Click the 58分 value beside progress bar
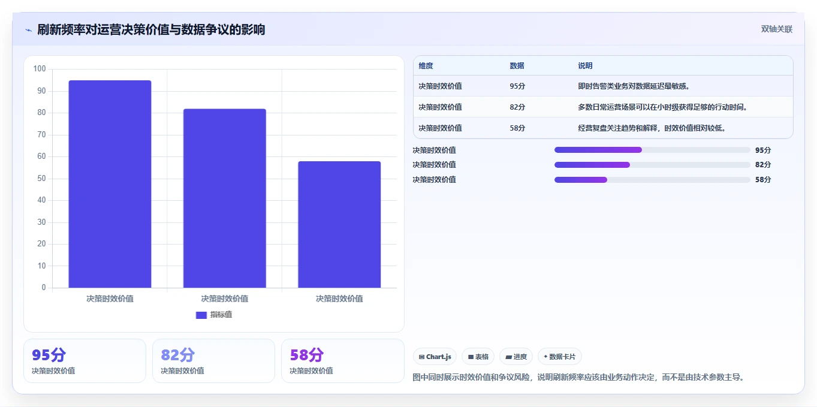 pos(763,180)
